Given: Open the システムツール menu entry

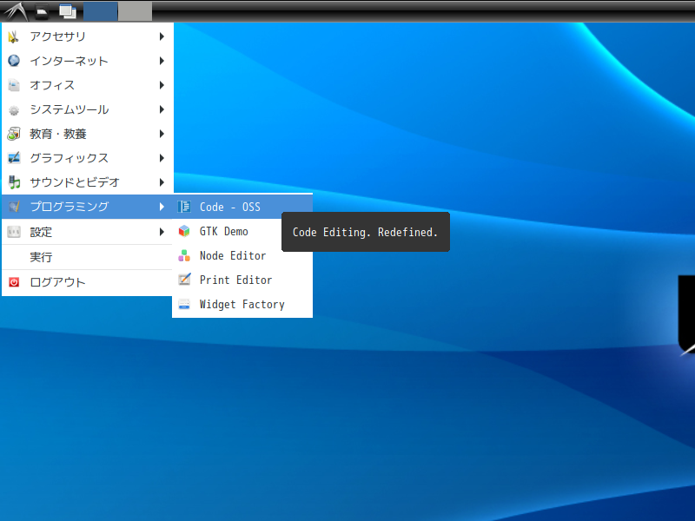Looking at the screenshot, I should [x=88, y=109].
